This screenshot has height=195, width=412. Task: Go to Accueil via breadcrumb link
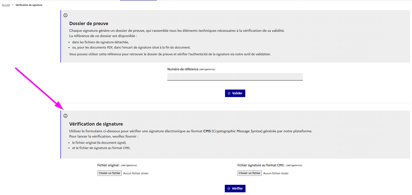click(x=6, y=5)
